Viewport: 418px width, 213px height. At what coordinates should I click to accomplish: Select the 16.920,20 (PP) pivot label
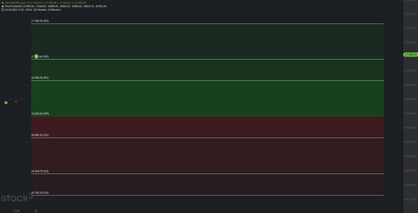tap(40, 113)
